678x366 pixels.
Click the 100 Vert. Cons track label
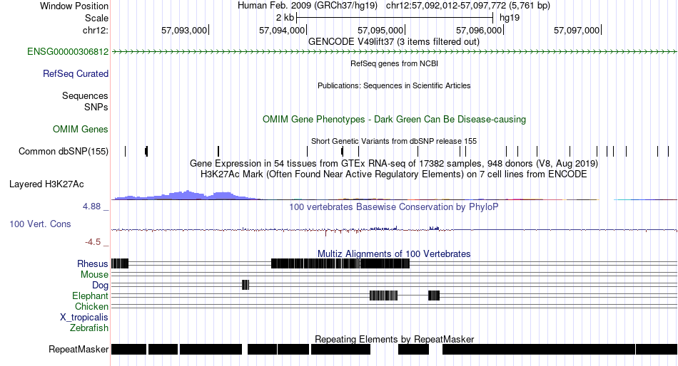pyautogui.click(x=40, y=224)
